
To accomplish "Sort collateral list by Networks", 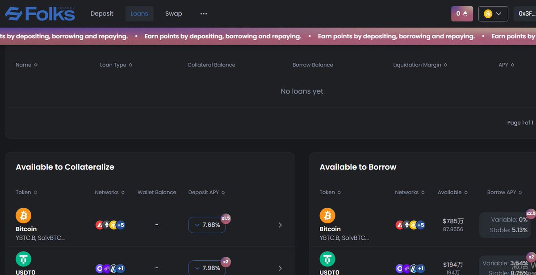I will click(x=110, y=193).
